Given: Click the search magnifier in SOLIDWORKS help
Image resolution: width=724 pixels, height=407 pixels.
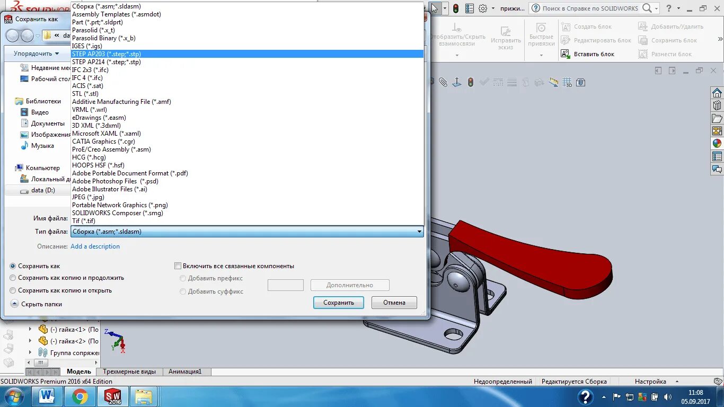Looking at the screenshot, I should coord(647,8).
